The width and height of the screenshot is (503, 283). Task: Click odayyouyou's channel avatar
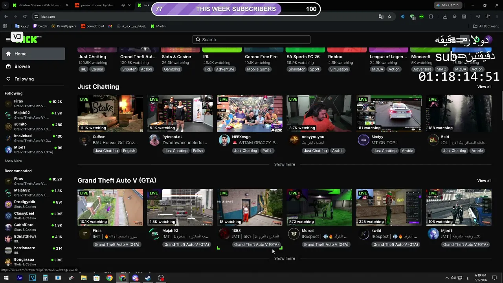tap(294, 140)
